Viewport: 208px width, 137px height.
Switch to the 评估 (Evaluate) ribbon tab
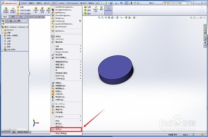(21, 17)
